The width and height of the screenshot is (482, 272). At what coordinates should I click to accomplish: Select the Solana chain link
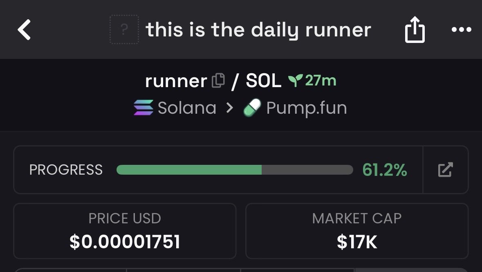coord(187,108)
